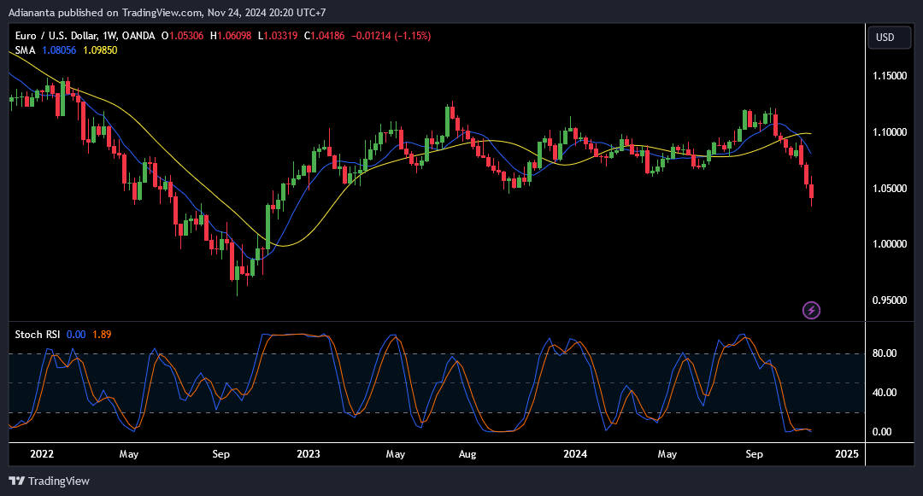Click the 2022 label on time axis
The width and height of the screenshot is (923, 496).
click(42, 453)
